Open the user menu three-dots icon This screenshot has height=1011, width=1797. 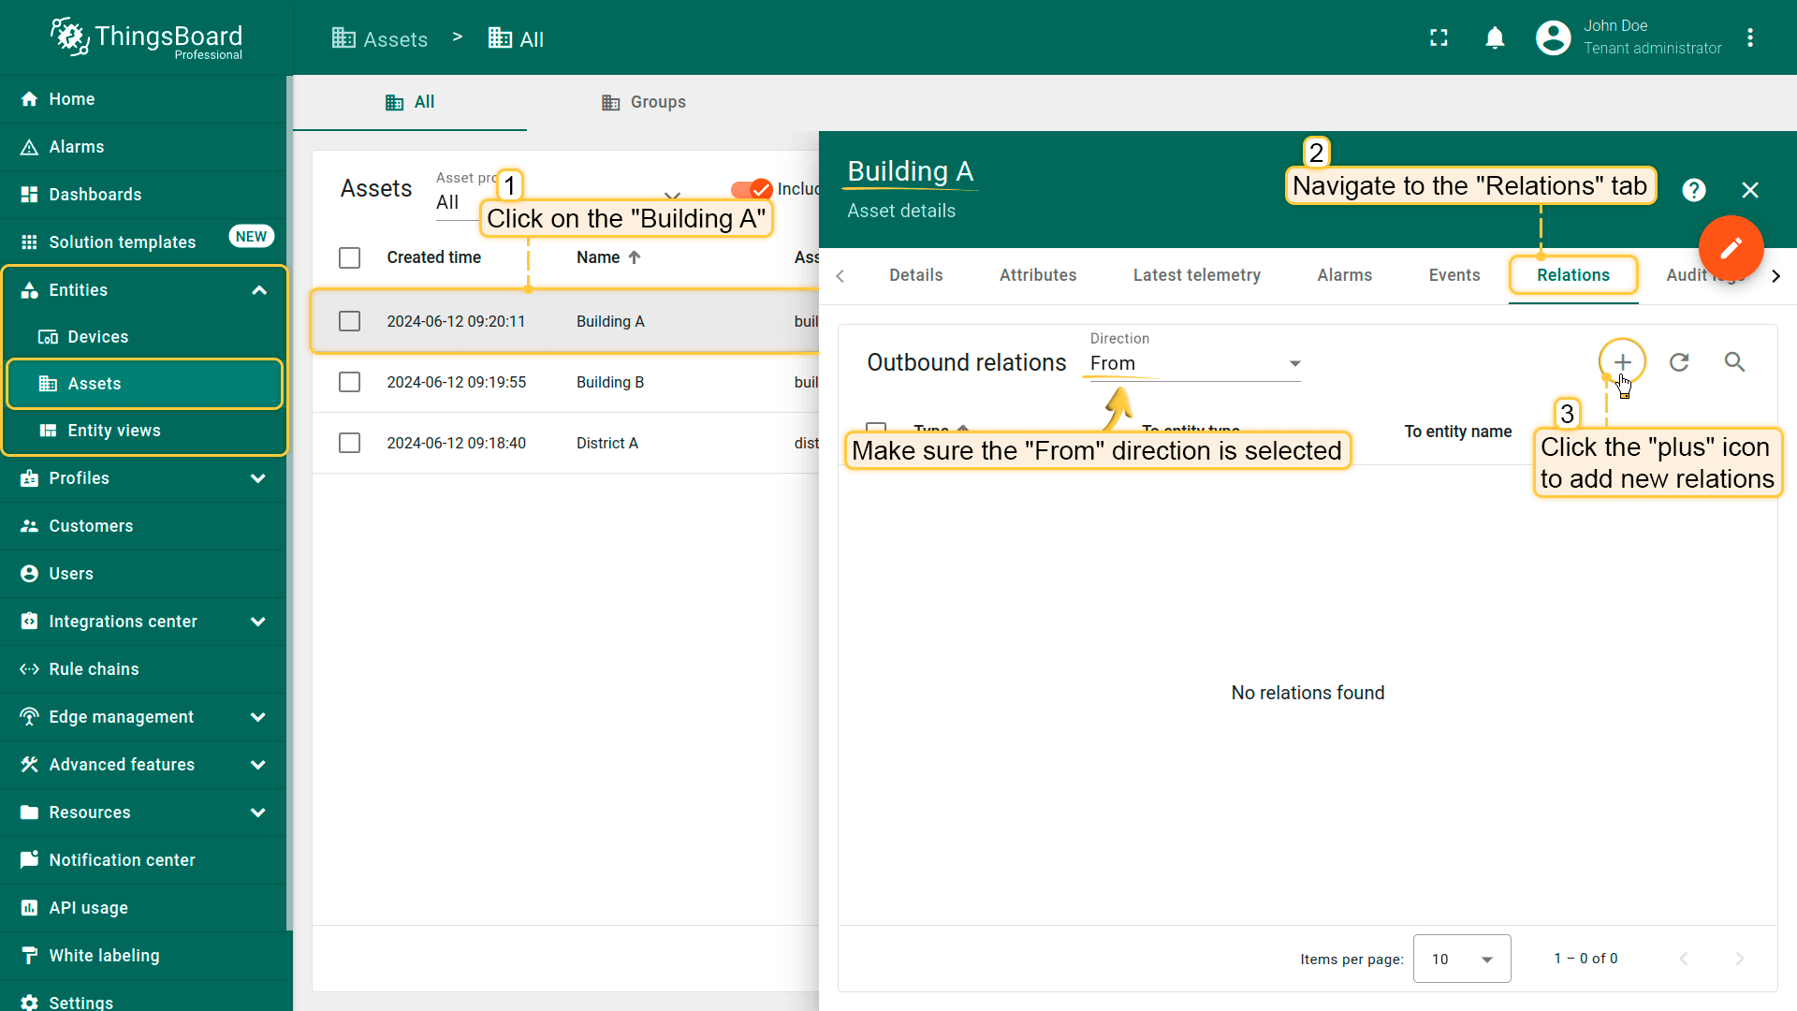[1750, 38]
